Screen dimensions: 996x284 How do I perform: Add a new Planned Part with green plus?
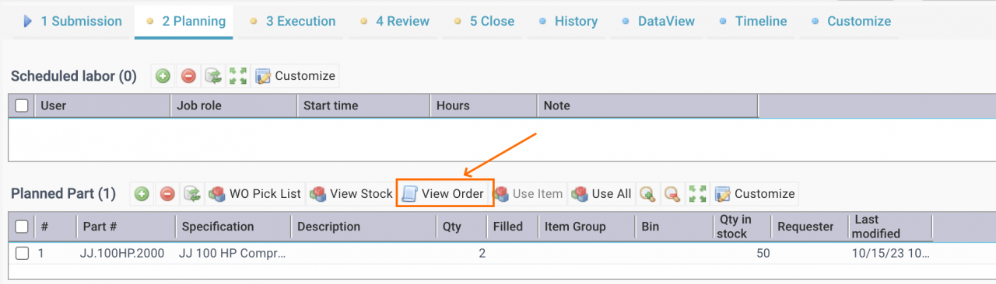[x=142, y=194]
